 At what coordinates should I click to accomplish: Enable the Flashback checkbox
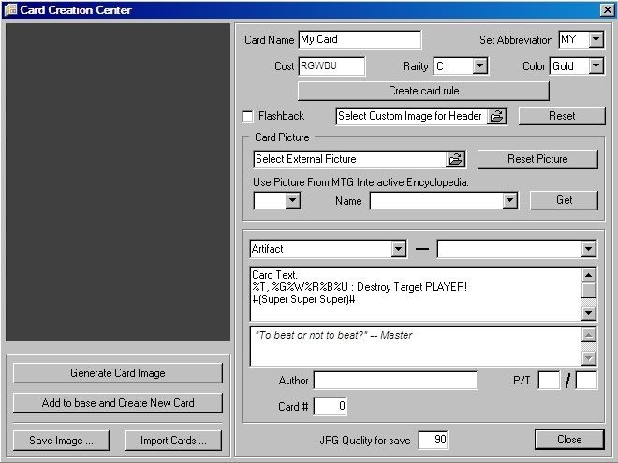point(247,117)
